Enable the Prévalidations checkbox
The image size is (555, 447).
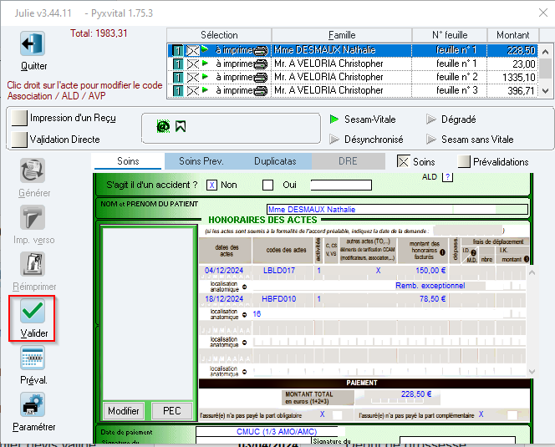tap(464, 161)
